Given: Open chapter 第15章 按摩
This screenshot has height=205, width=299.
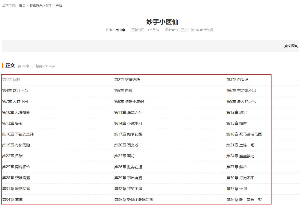Looking at the screenshot, I should coord(237,123).
